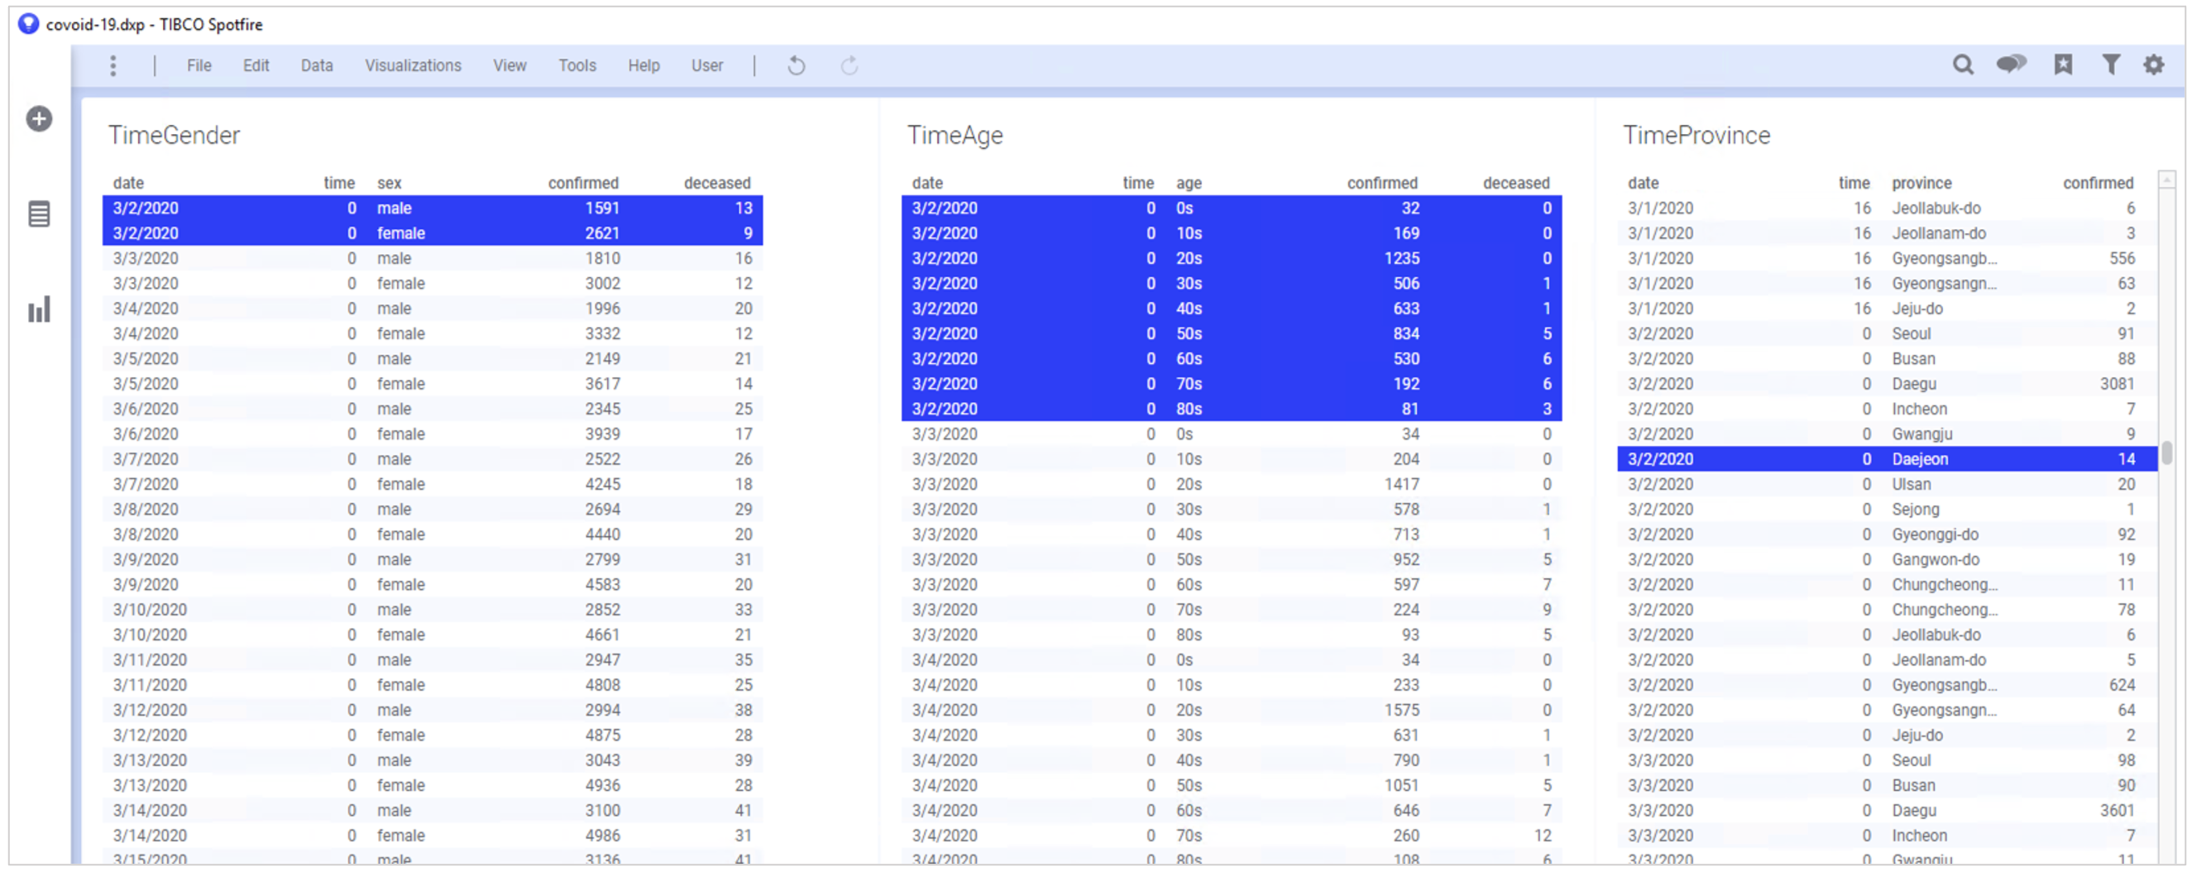
Task: Select the Gwangju row with 9 confirmed
Action: coord(1887,434)
